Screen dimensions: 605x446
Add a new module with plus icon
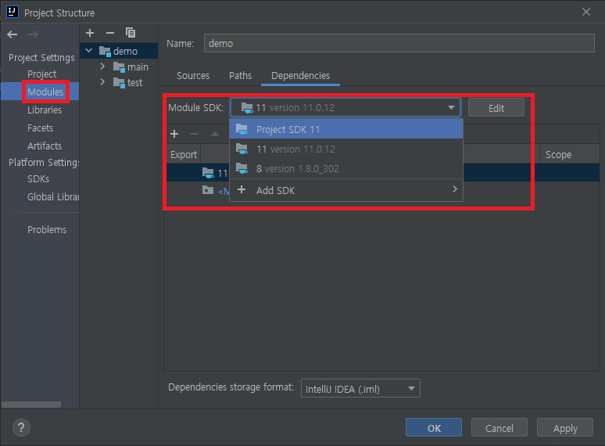point(90,33)
